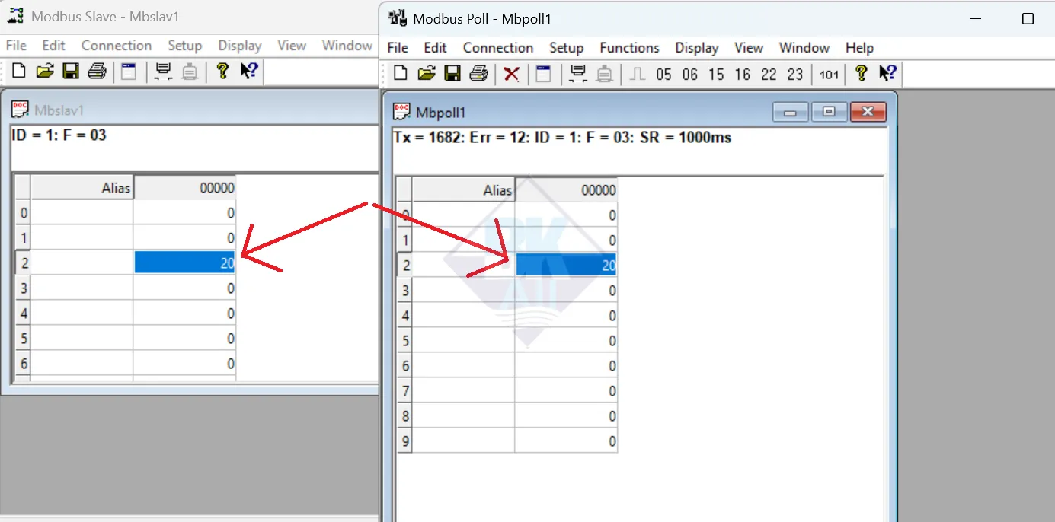Click New document icon in Modbus Poll toolbar
Screen dimensions: 1055x522
point(400,73)
